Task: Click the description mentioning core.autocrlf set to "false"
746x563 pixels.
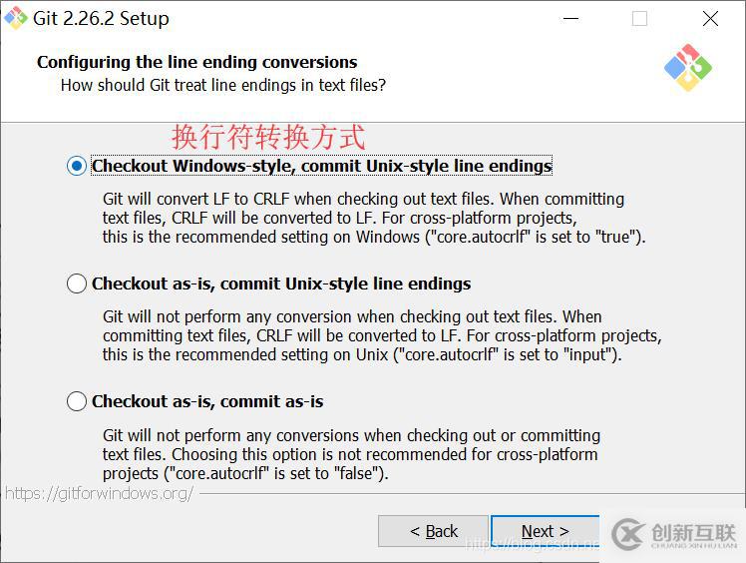Action: coord(351,454)
